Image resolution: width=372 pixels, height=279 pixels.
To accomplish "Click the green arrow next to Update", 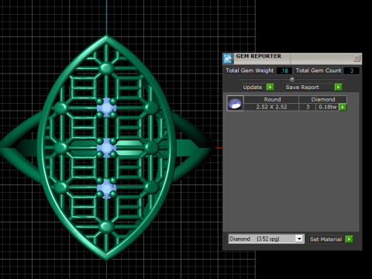I will pos(270,87).
